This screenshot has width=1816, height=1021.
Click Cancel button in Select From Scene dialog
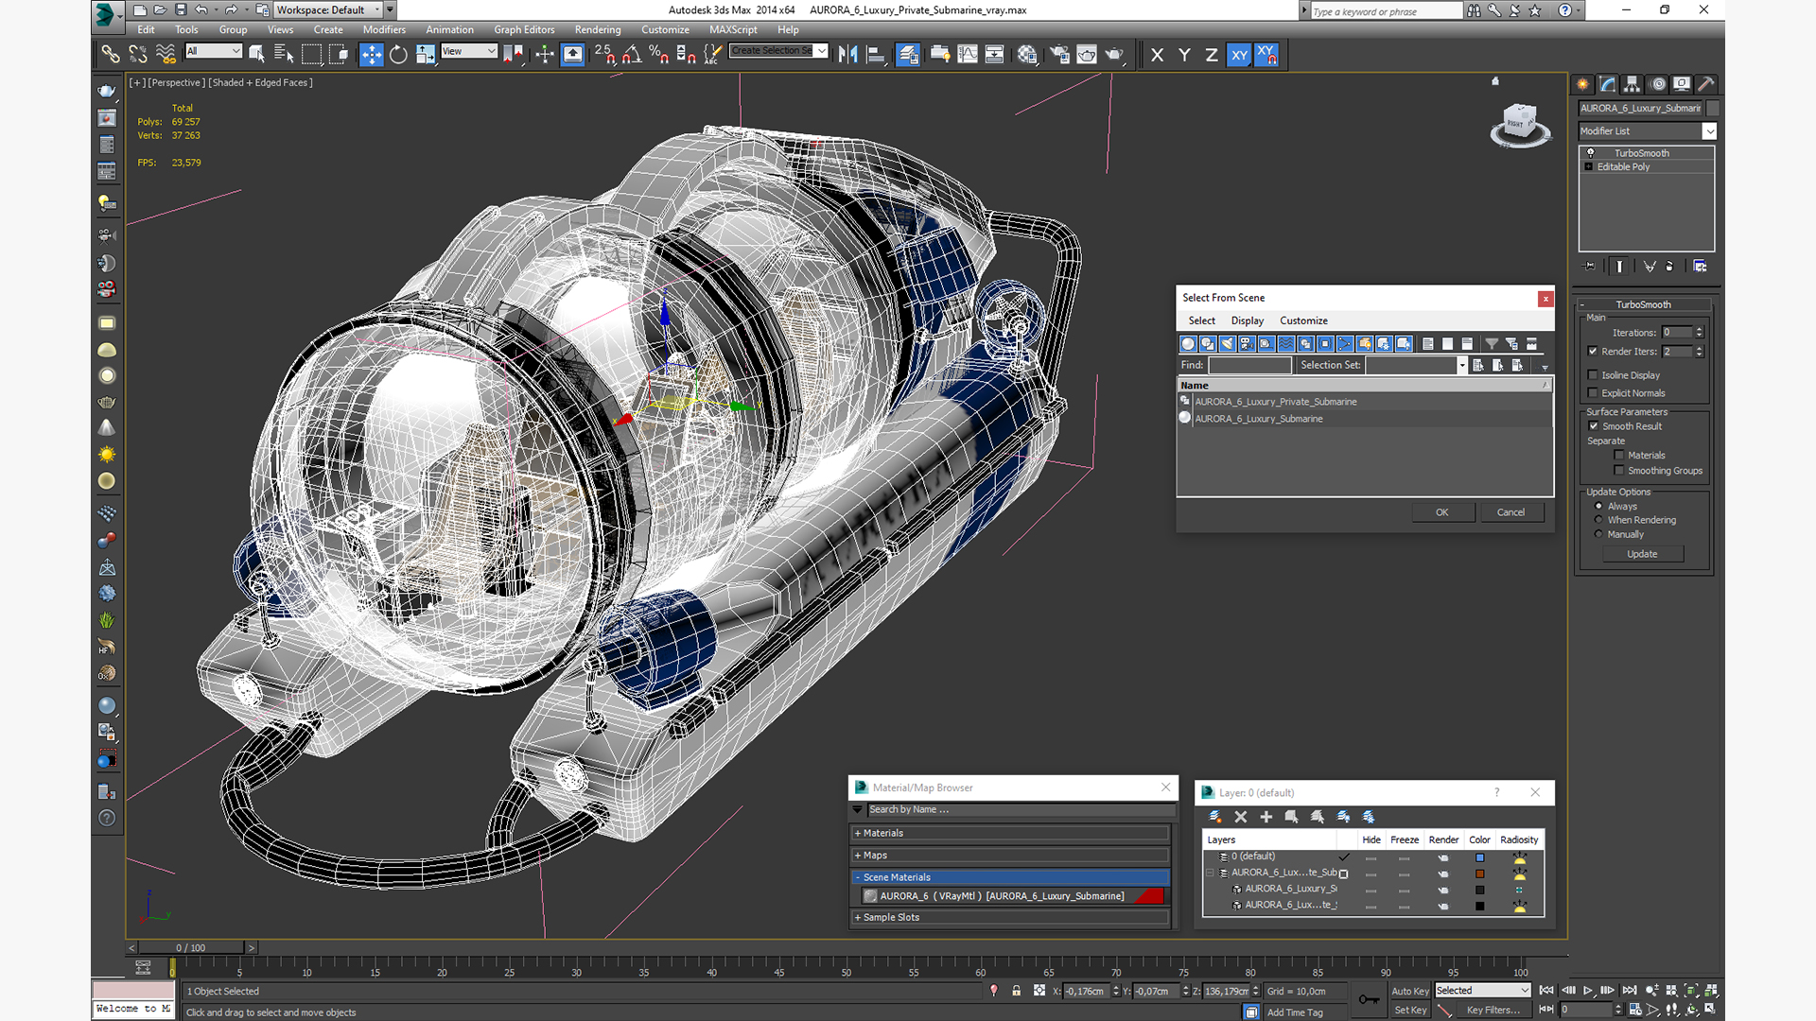1510,512
